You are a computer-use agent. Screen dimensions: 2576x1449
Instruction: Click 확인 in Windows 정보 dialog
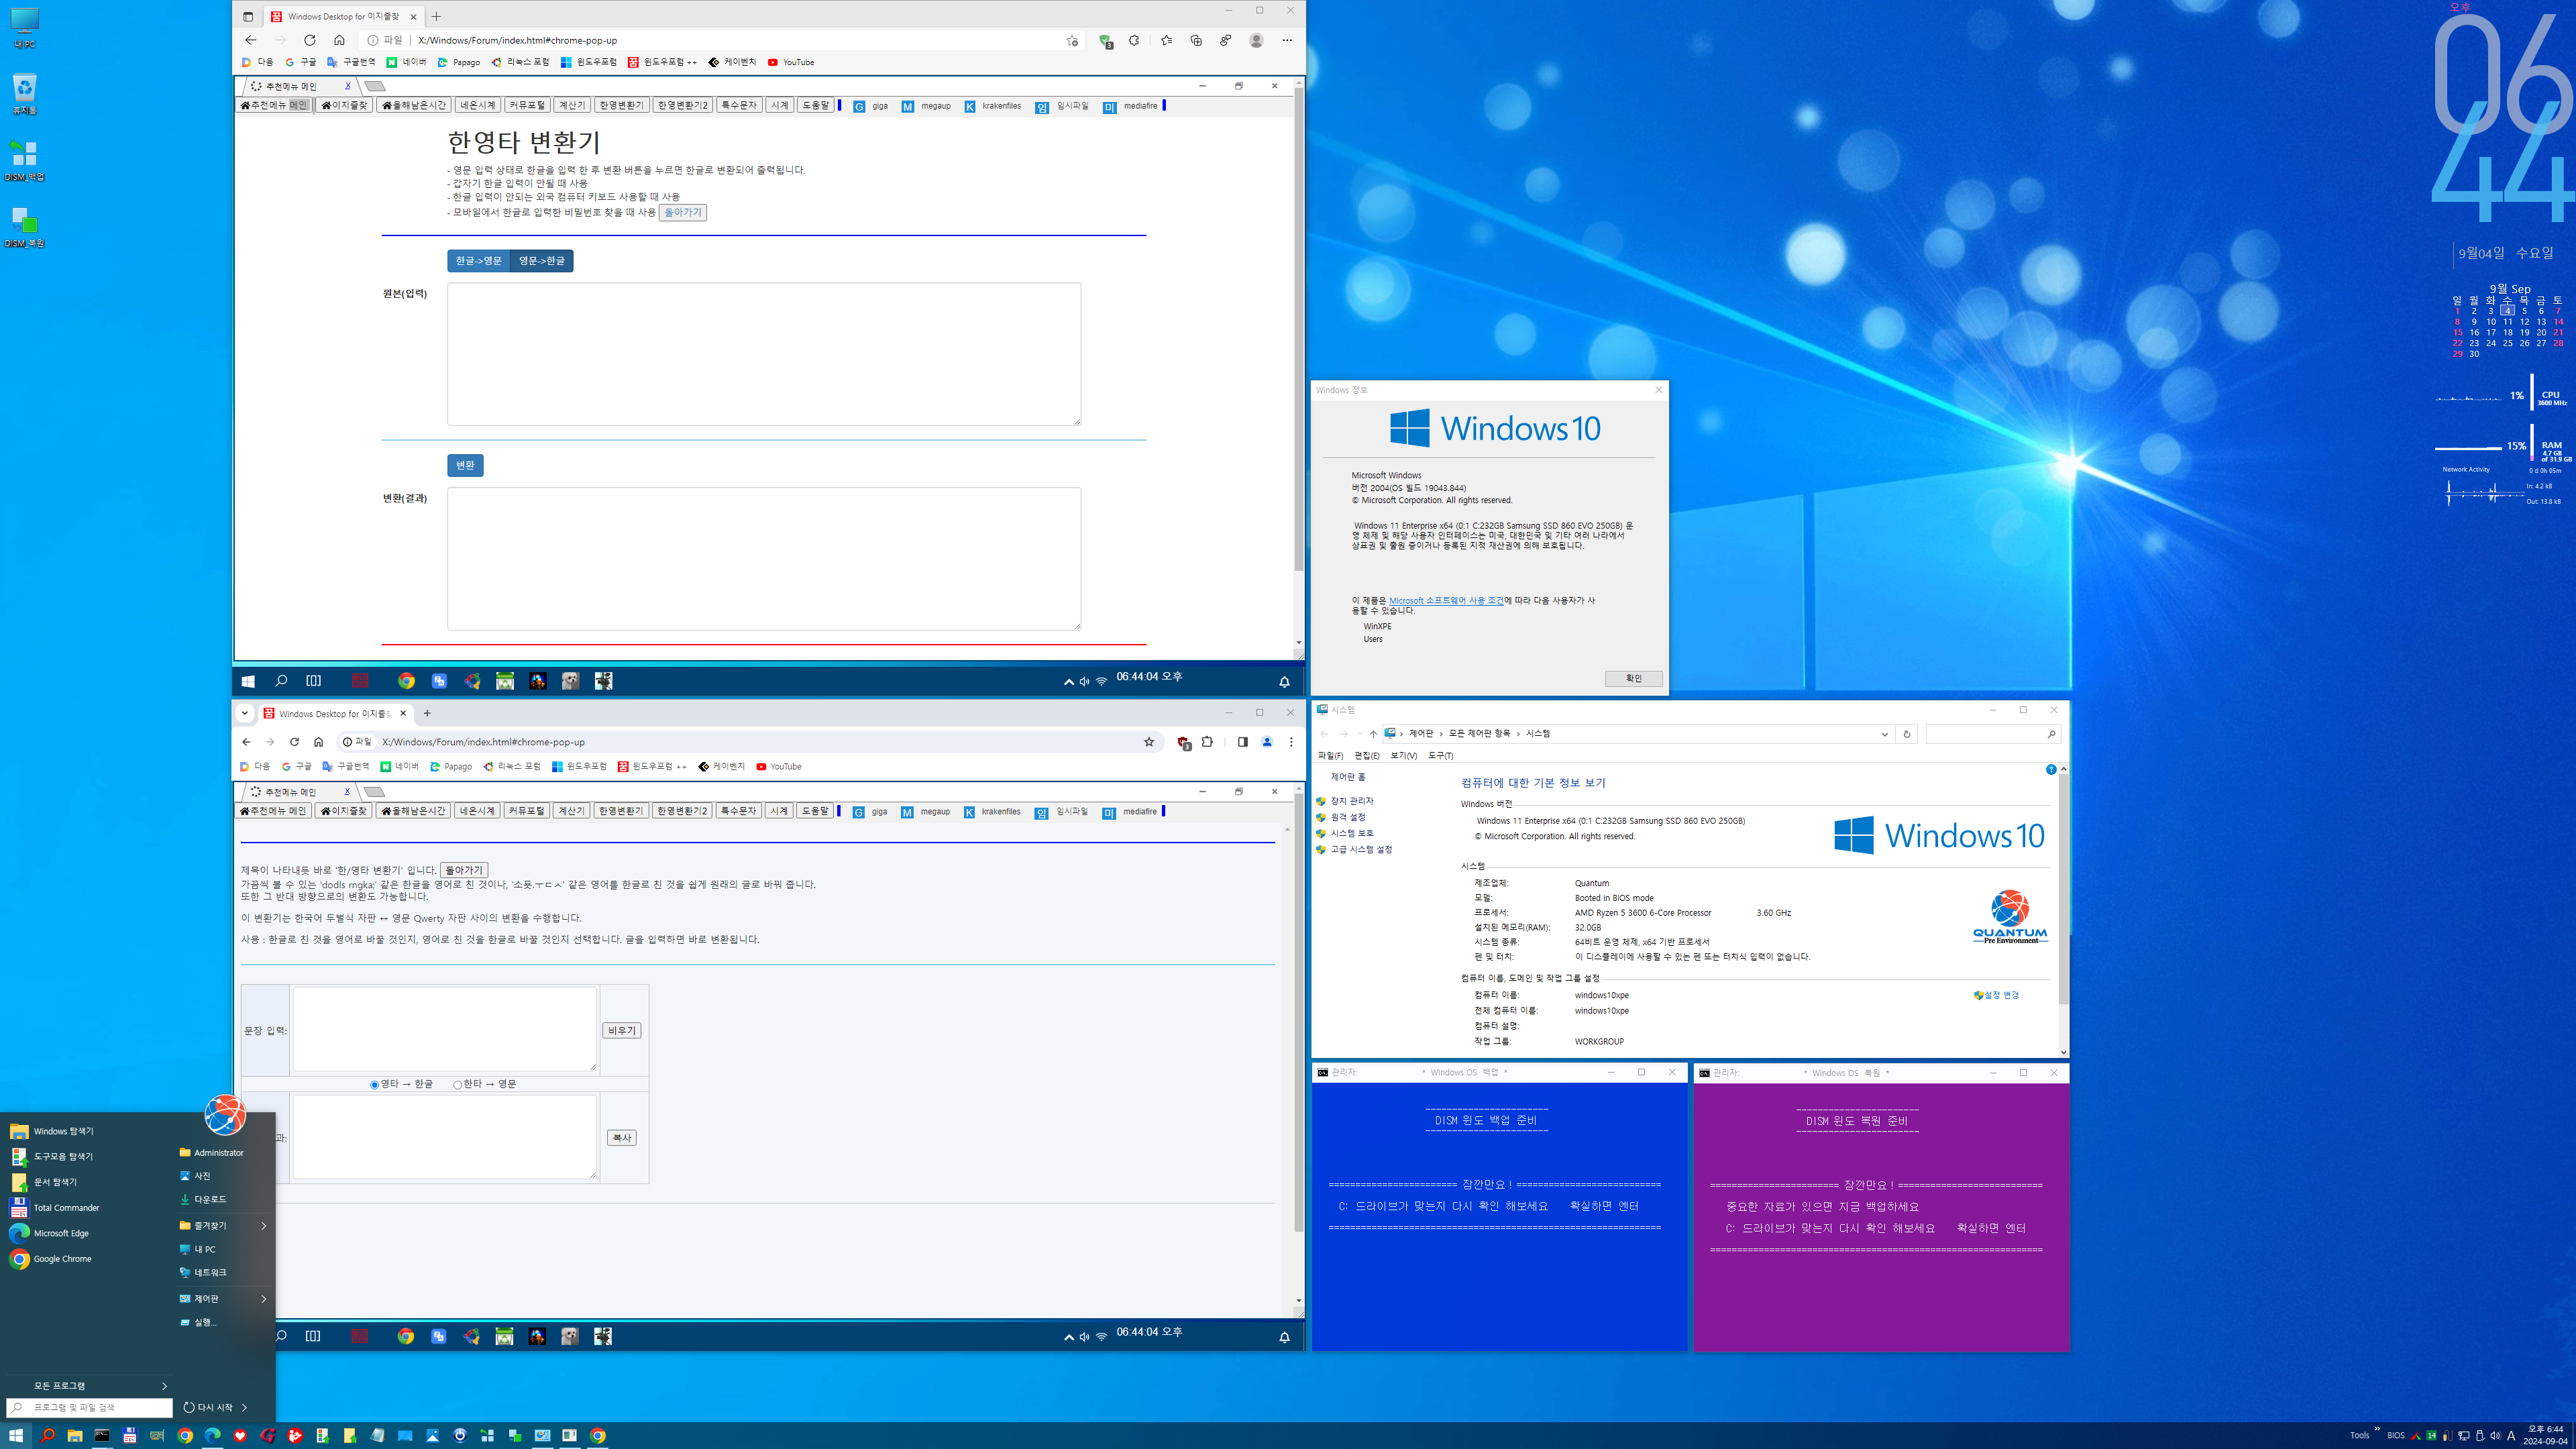[1633, 678]
